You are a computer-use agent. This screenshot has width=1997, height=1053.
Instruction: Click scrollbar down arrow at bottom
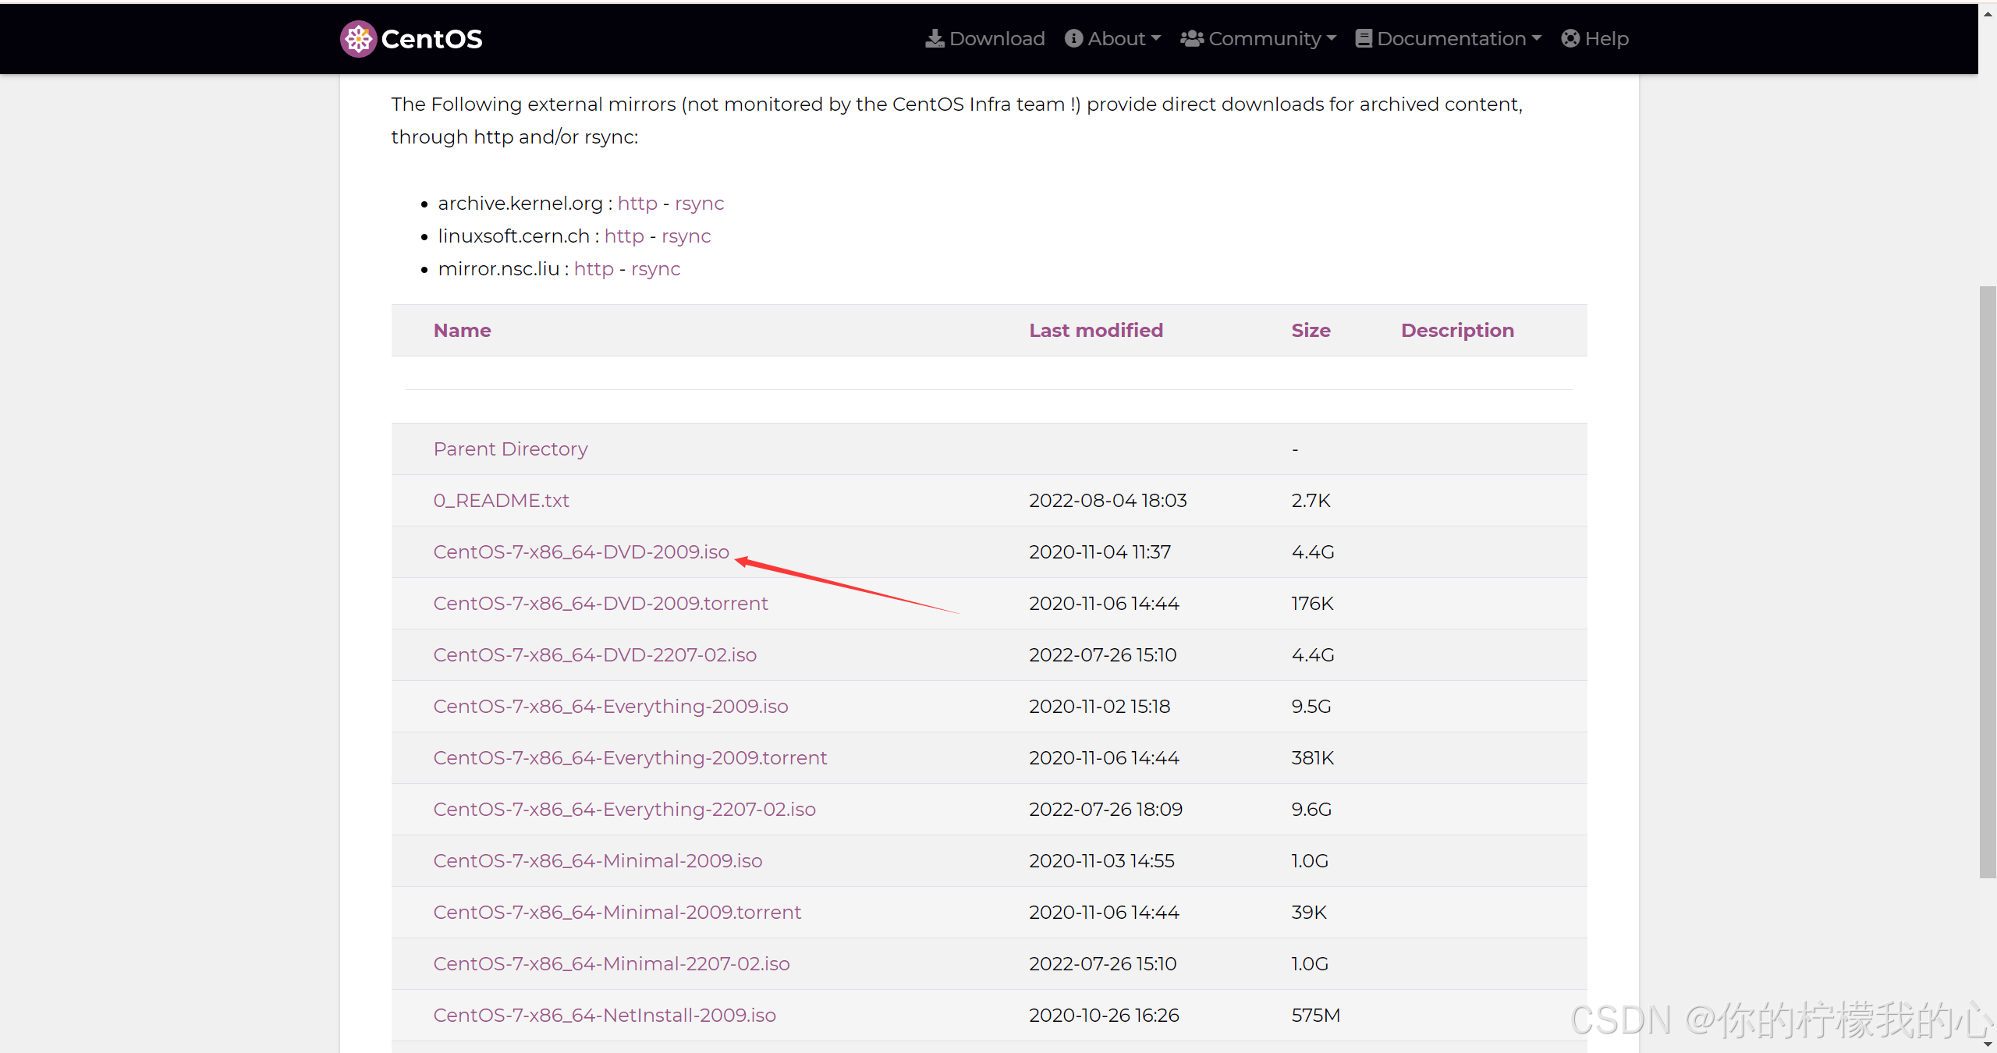tap(1988, 1044)
